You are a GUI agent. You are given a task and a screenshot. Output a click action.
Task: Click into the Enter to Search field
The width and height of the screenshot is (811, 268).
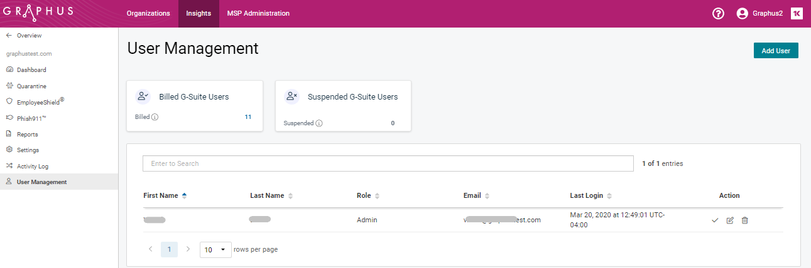pos(388,163)
